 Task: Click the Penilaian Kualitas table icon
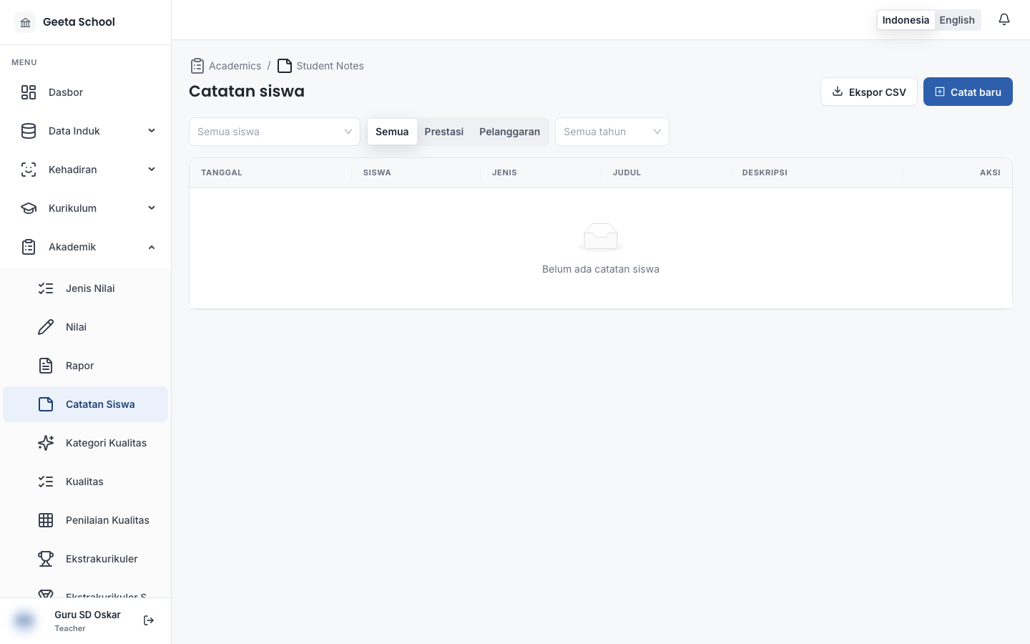pyautogui.click(x=46, y=520)
